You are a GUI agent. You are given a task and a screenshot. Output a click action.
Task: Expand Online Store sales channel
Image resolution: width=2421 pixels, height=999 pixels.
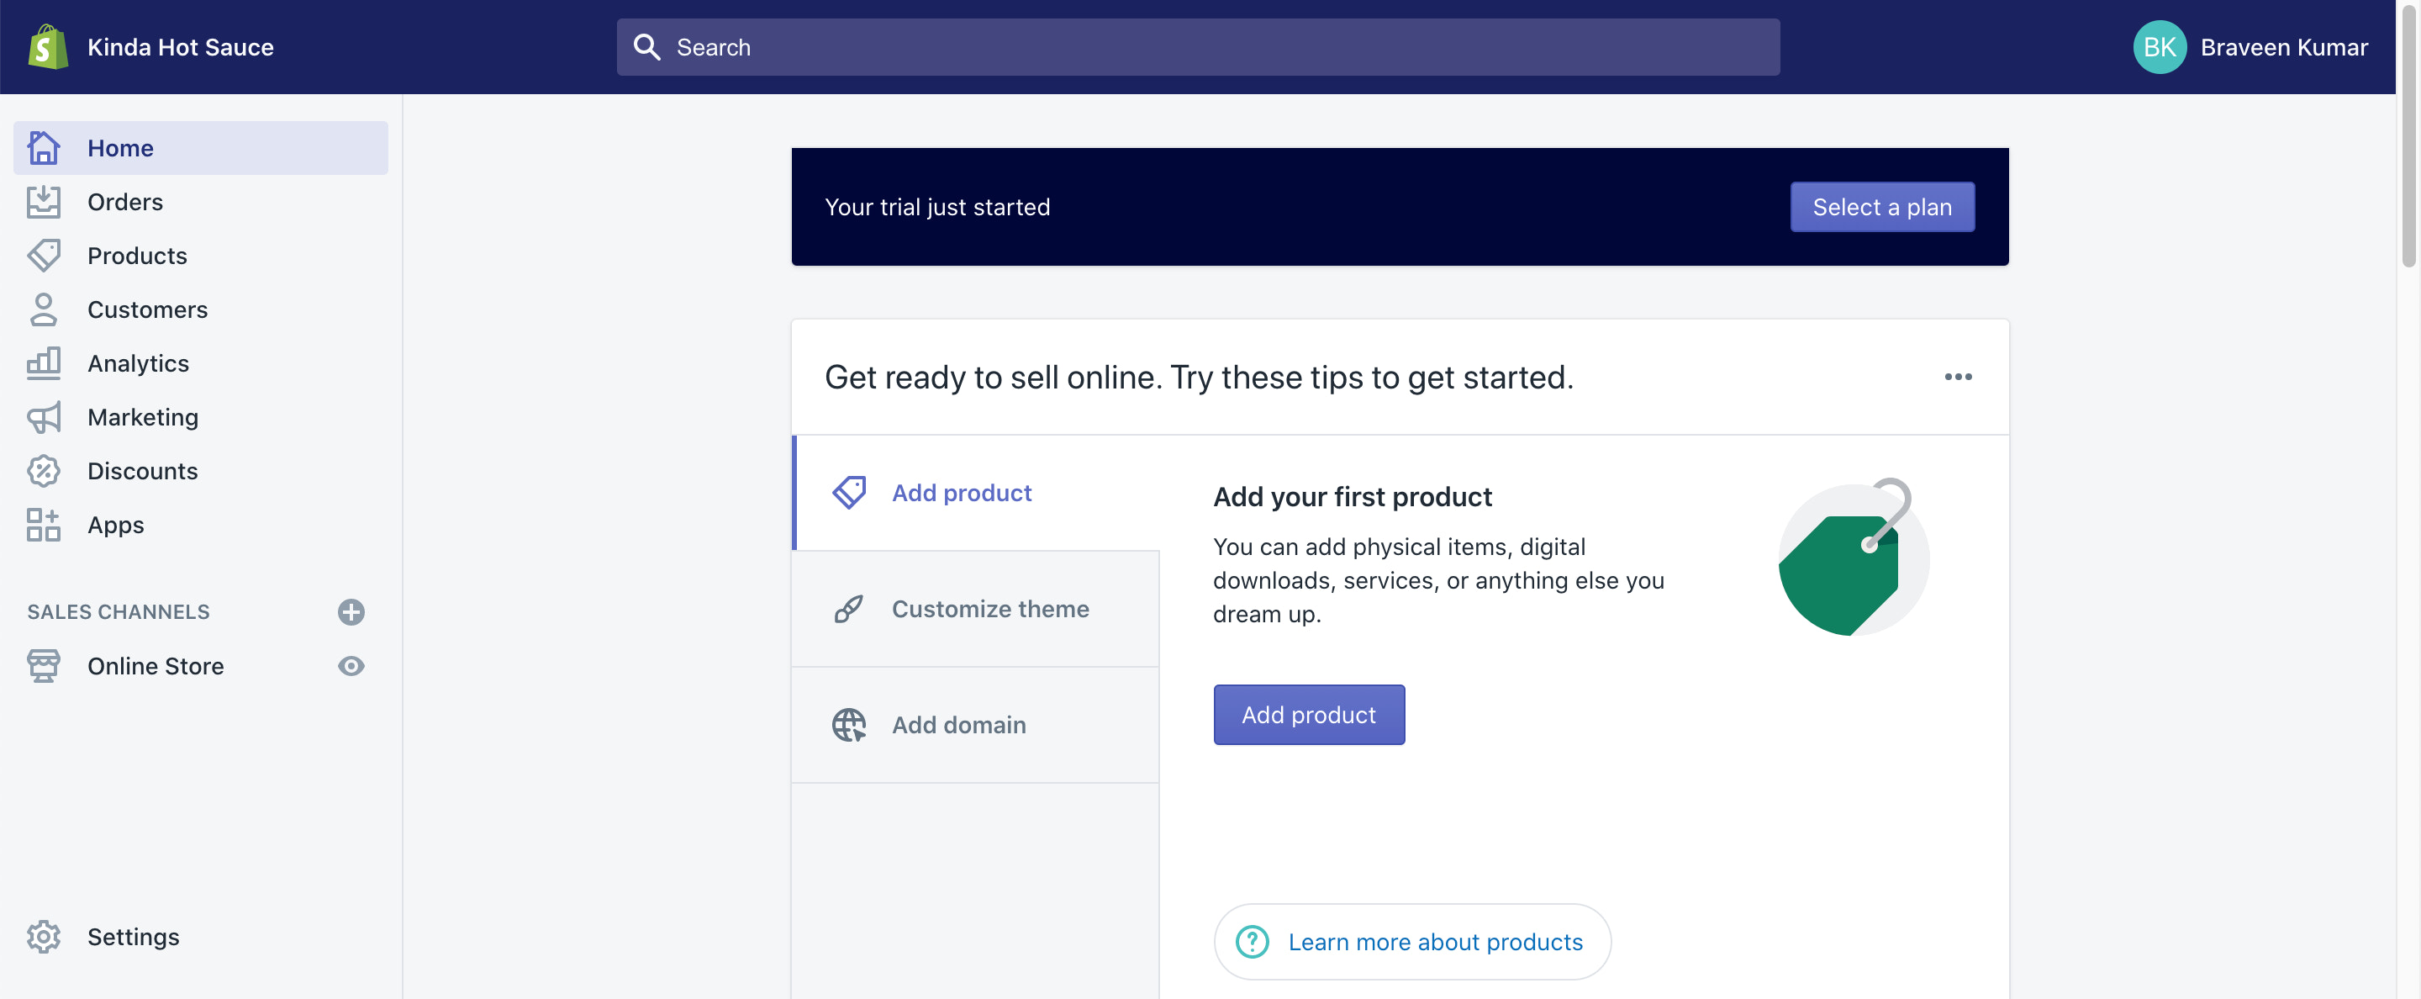coord(155,664)
